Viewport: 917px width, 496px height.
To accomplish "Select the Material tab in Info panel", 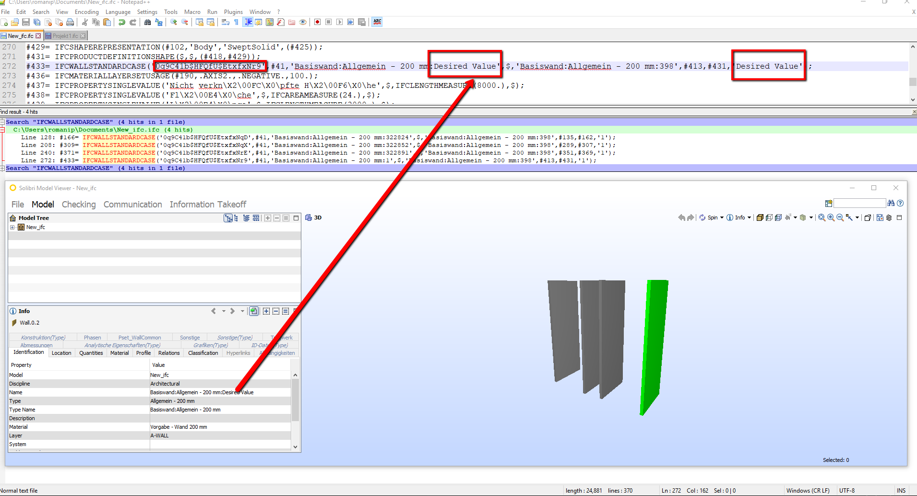I will coord(119,353).
